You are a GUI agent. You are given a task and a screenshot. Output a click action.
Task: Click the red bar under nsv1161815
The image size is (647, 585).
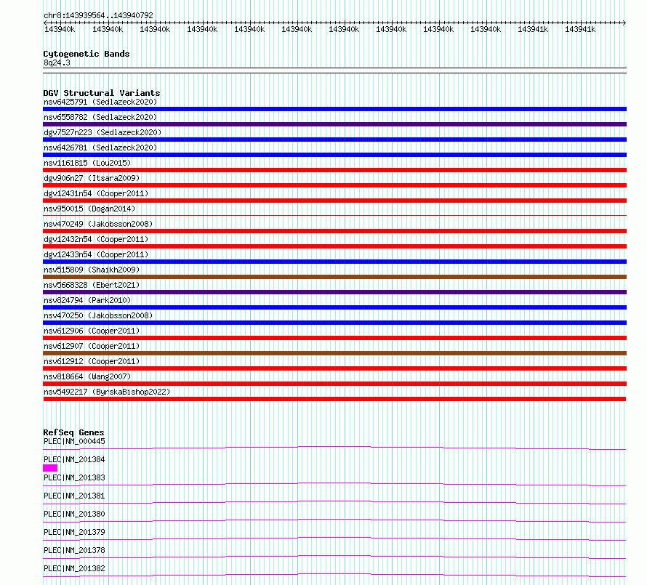334,170
